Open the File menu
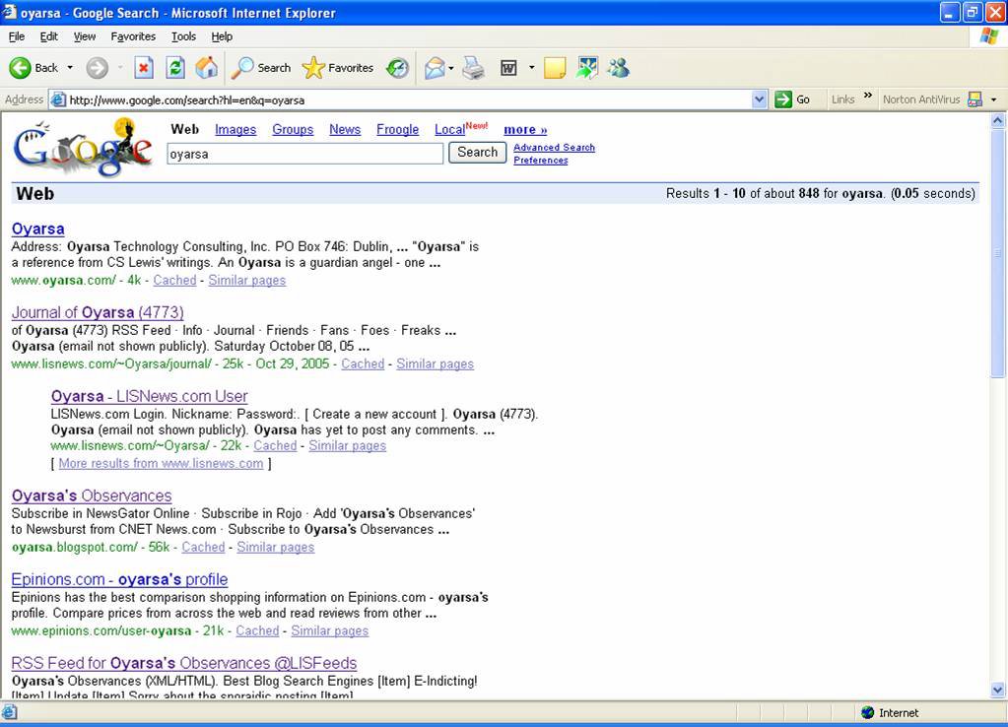The width and height of the screenshot is (1008, 727). (x=17, y=36)
